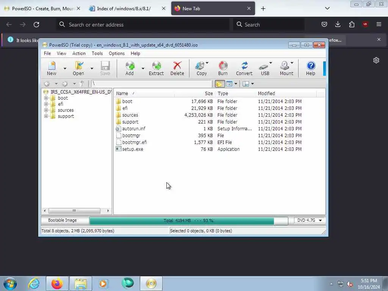The image size is (388, 291).
Task: Open Firefox hamburger application menu
Action: (x=379, y=24)
